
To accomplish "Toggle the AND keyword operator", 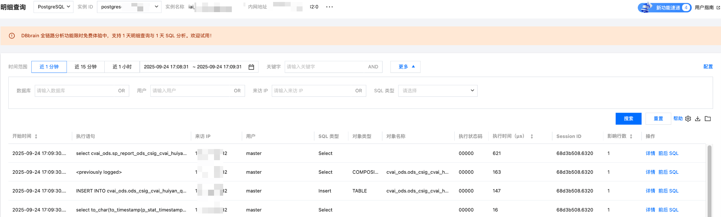I will tap(373, 67).
